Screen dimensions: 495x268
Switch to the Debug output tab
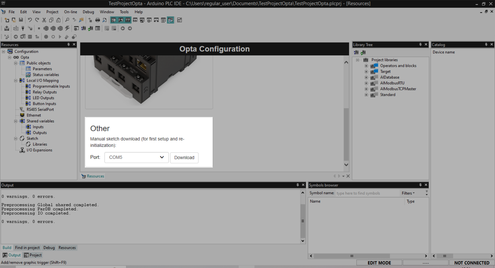(x=49, y=247)
